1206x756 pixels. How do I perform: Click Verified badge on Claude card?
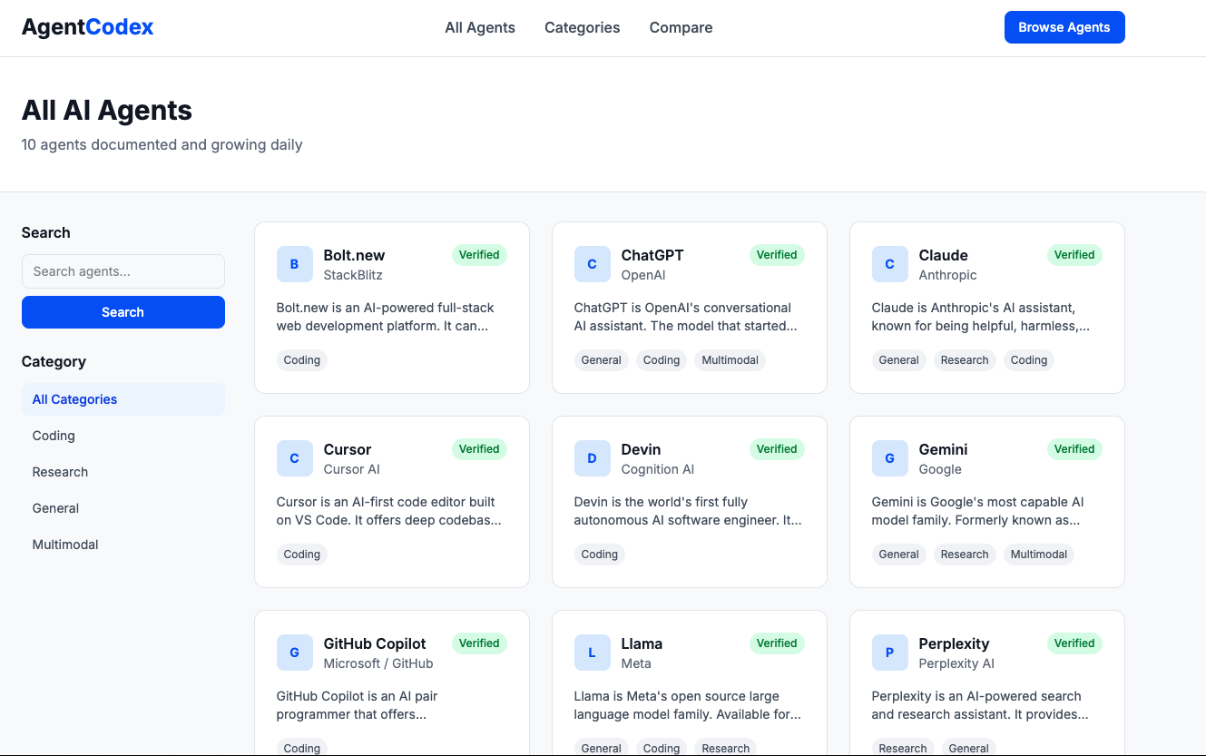(x=1074, y=255)
